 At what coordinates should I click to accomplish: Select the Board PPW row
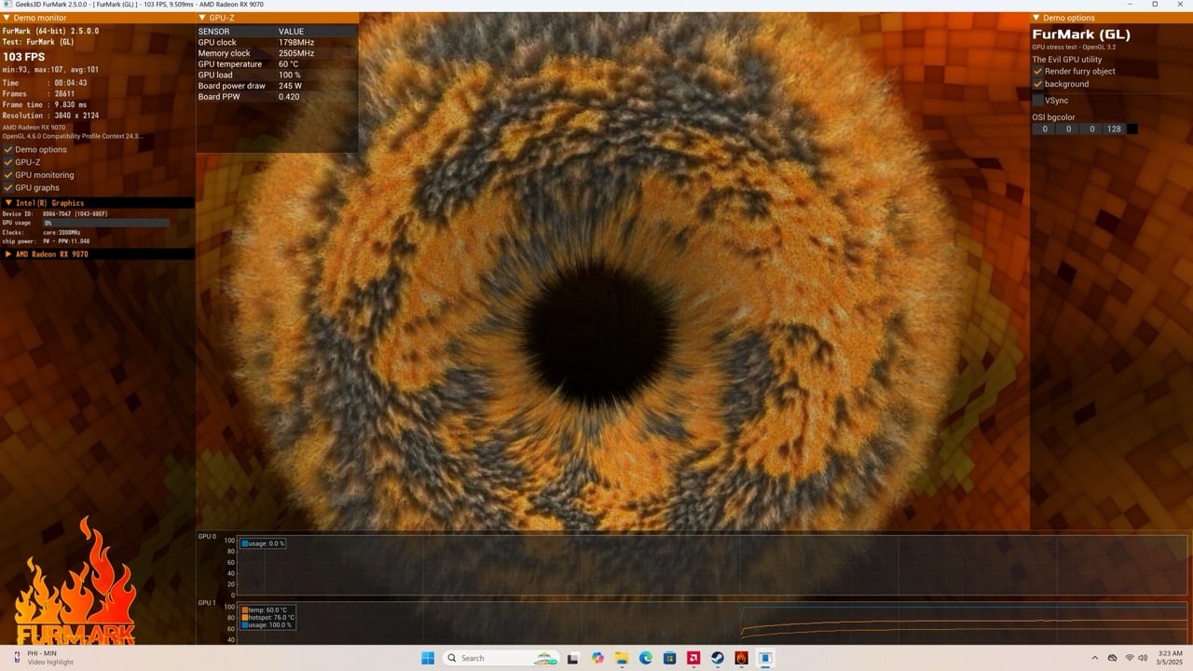(x=277, y=96)
